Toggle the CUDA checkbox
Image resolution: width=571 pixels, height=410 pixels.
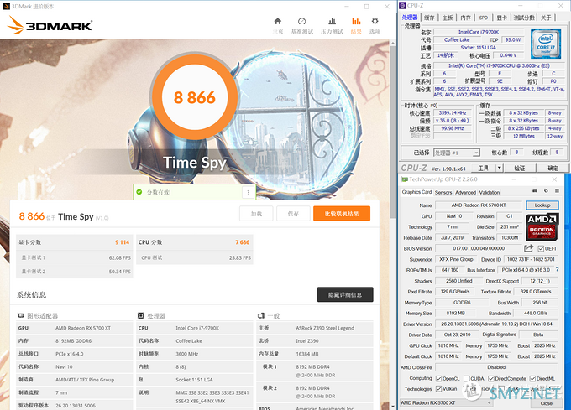pyautogui.click(x=467, y=379)
